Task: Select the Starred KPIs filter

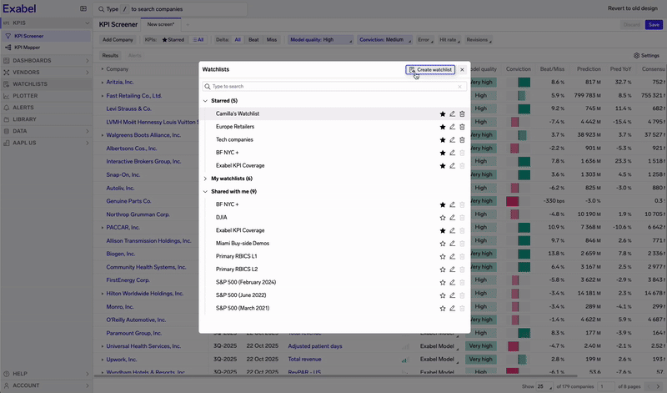Action: [173, 40]
